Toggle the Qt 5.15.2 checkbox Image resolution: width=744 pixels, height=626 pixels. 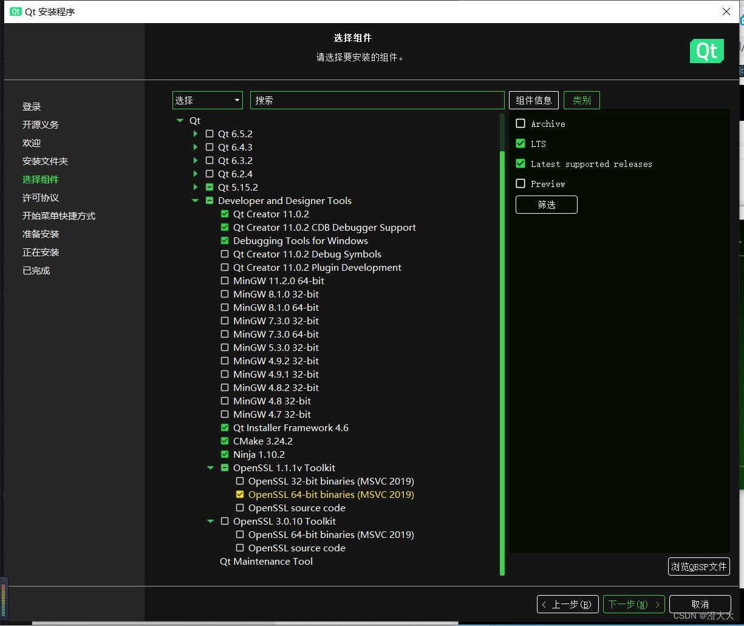pyautogui.click(x=210, y=187)
